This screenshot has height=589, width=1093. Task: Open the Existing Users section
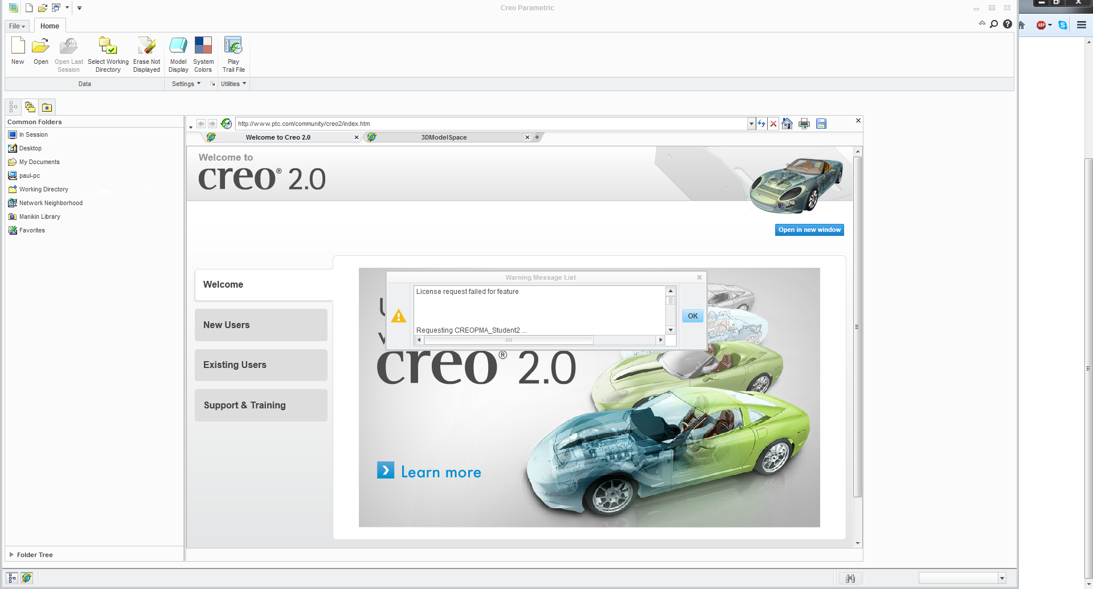(x=261, y=365)
